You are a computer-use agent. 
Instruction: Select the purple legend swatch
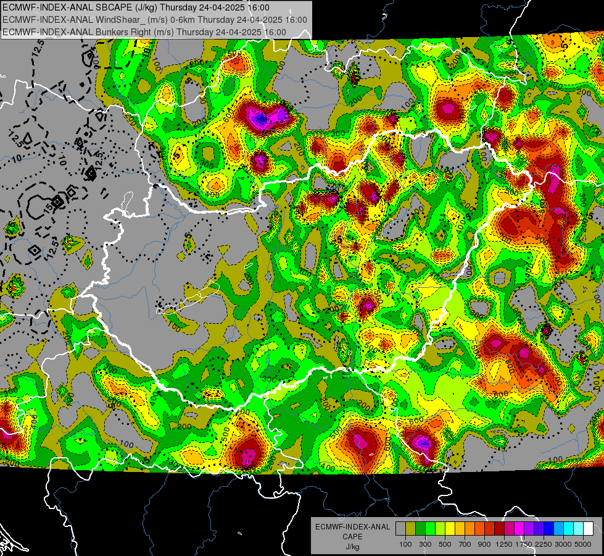point(529,529)
